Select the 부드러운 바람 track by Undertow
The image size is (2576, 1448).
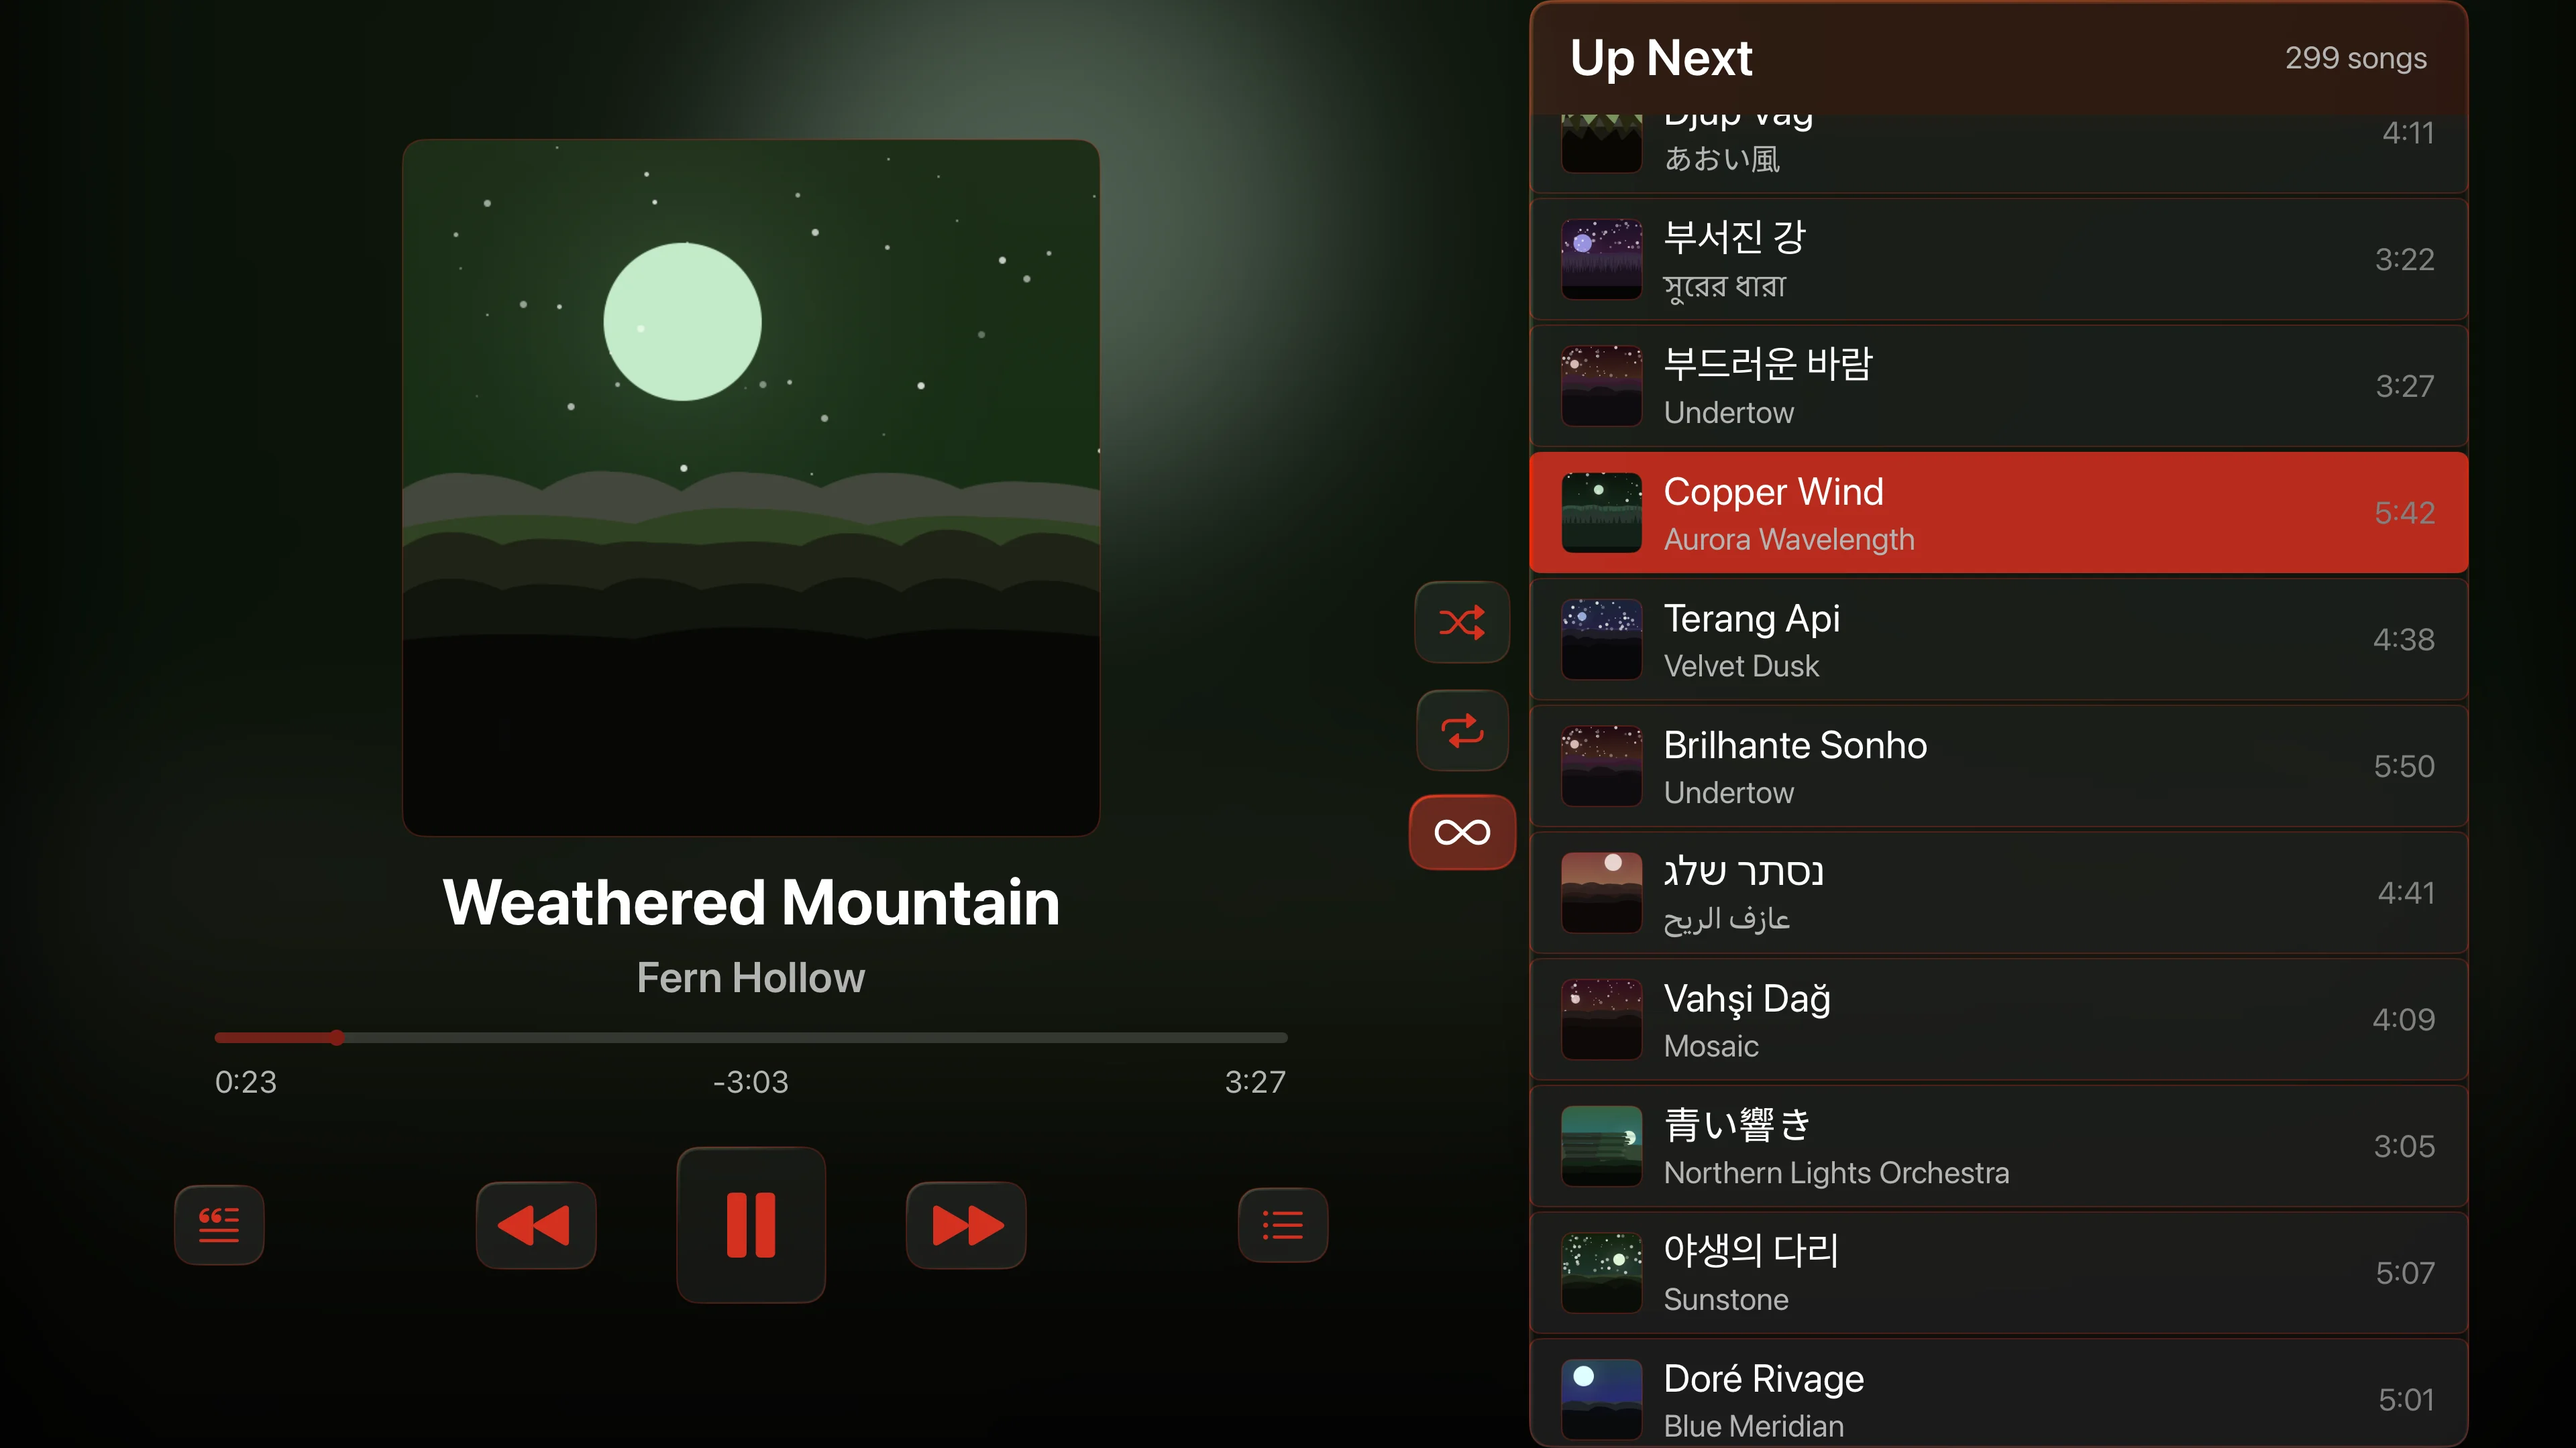1999,385
